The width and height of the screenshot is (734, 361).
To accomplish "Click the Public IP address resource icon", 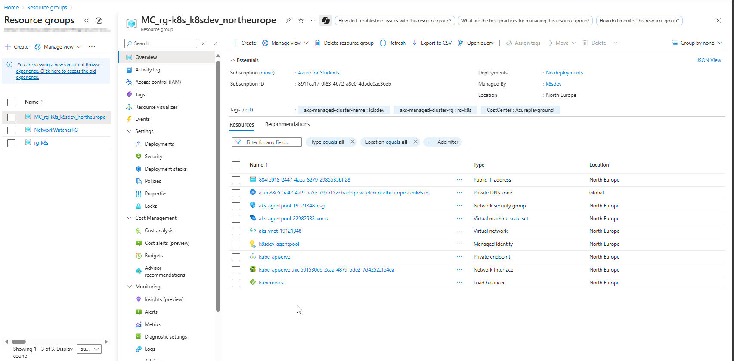I will point(253,179).
